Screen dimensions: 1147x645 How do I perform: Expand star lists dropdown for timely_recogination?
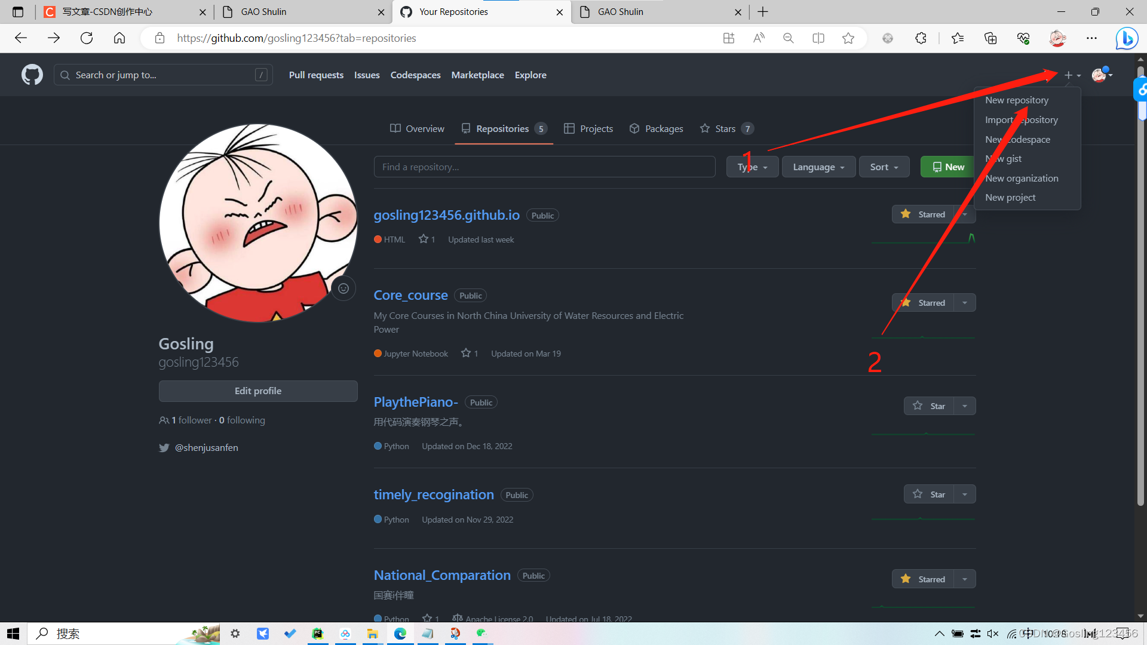click(965, 494)
